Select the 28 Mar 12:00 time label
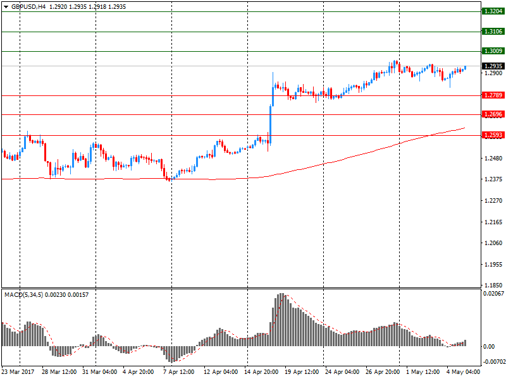The width and height of the screenshot is (506, 379). tap(59, 372)
